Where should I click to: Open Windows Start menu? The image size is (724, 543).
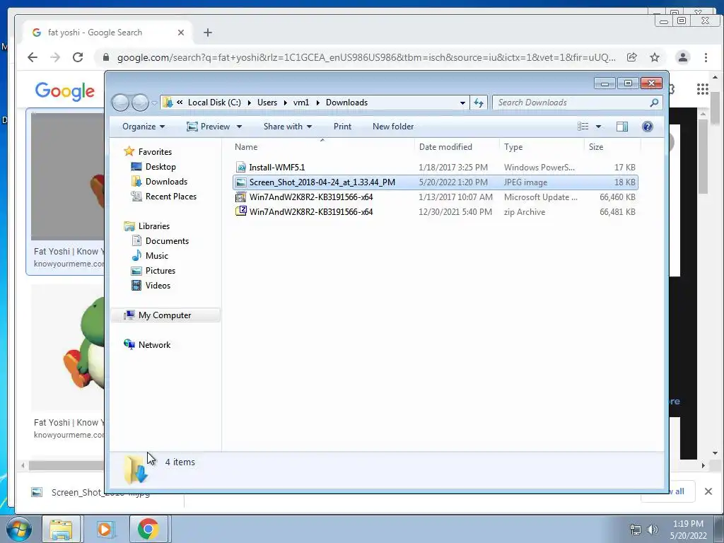tap(18, 529)
